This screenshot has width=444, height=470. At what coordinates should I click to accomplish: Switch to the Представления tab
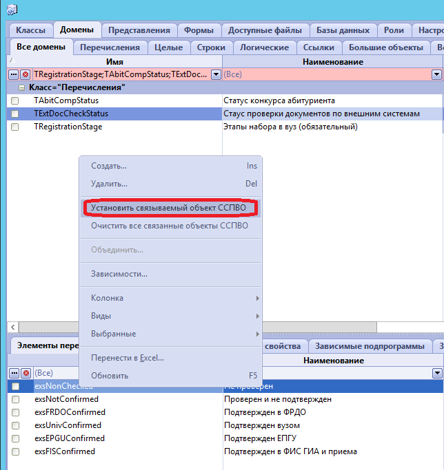tap(139, 30)
